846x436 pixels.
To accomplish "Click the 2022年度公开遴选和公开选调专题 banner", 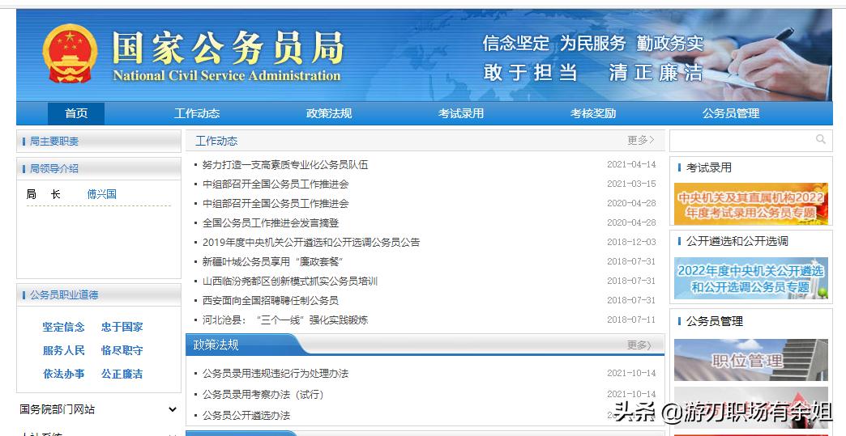I will (750, 277).
